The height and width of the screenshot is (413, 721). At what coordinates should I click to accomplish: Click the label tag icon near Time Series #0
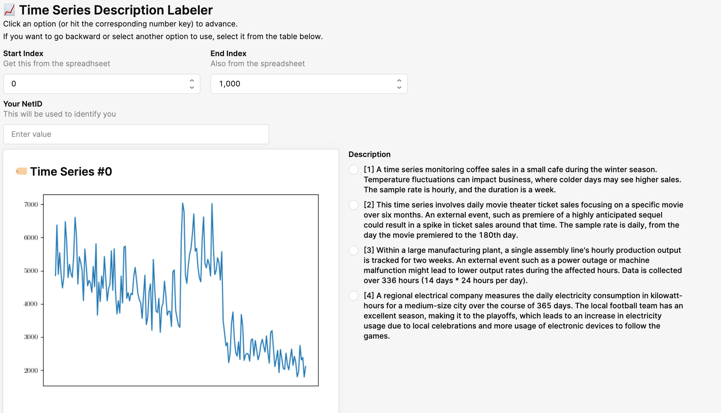(21, 171)
